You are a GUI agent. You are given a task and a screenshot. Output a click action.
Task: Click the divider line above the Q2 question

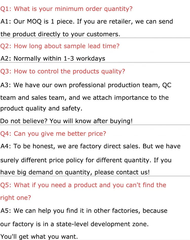(95, 38)
